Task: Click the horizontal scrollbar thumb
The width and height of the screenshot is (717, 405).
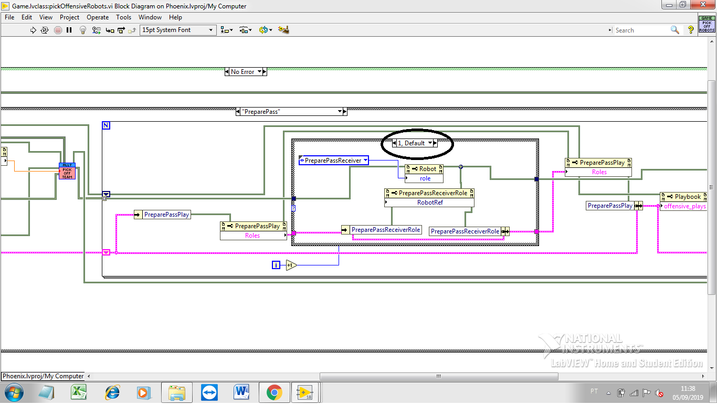Action: pyautogui.click(x=439, y=376)
